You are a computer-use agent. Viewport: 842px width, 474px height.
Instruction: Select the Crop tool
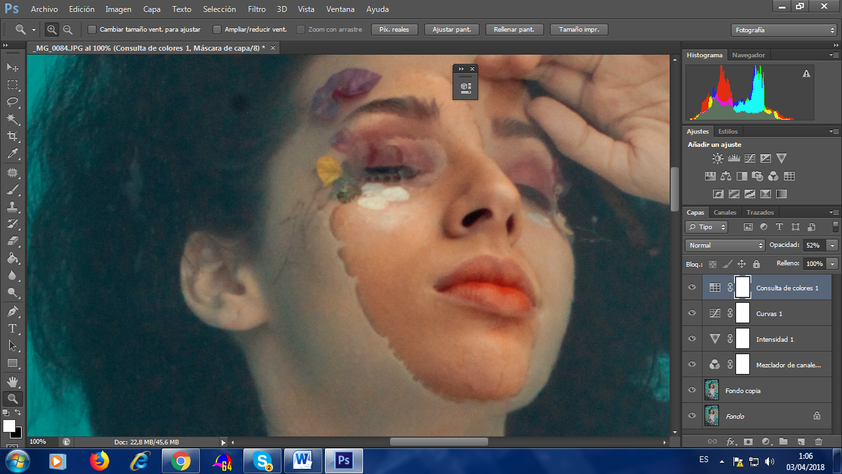click(x=12, y=136)
